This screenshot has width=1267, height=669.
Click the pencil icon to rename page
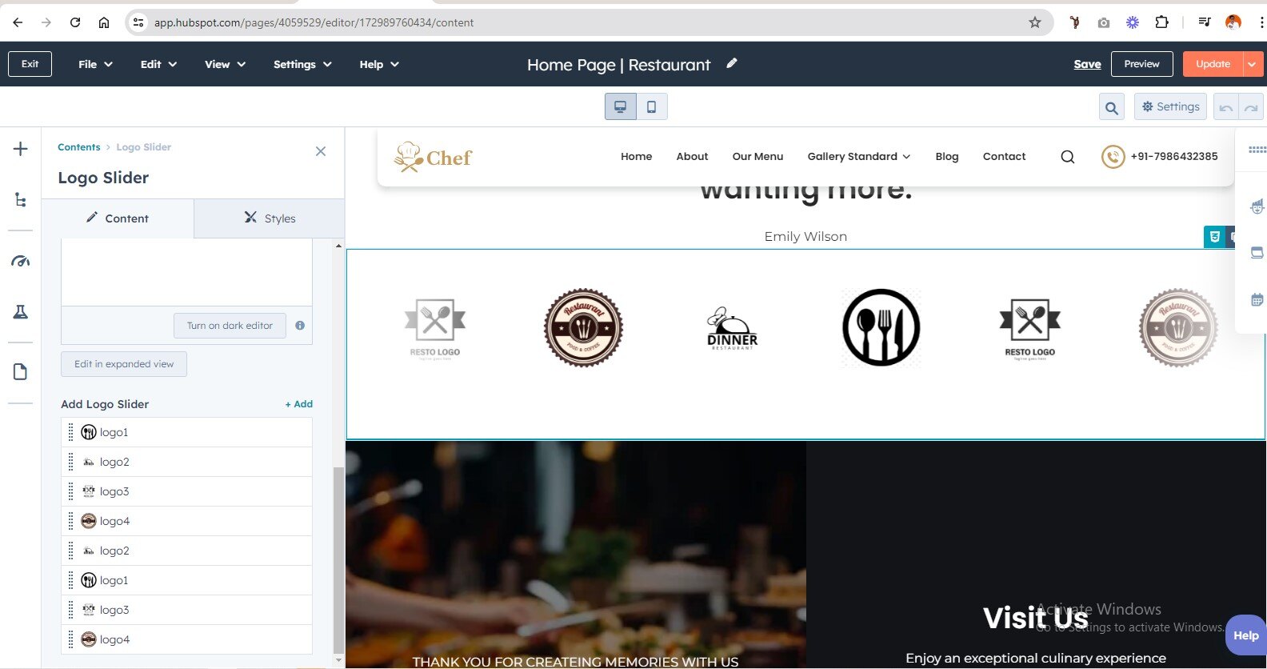point(731,63)
